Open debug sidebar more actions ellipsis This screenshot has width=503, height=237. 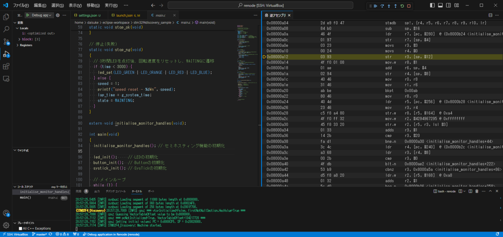coord(65,15)
